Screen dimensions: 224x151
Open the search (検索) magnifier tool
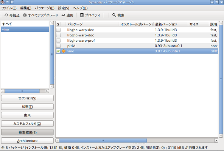point(118,15)
